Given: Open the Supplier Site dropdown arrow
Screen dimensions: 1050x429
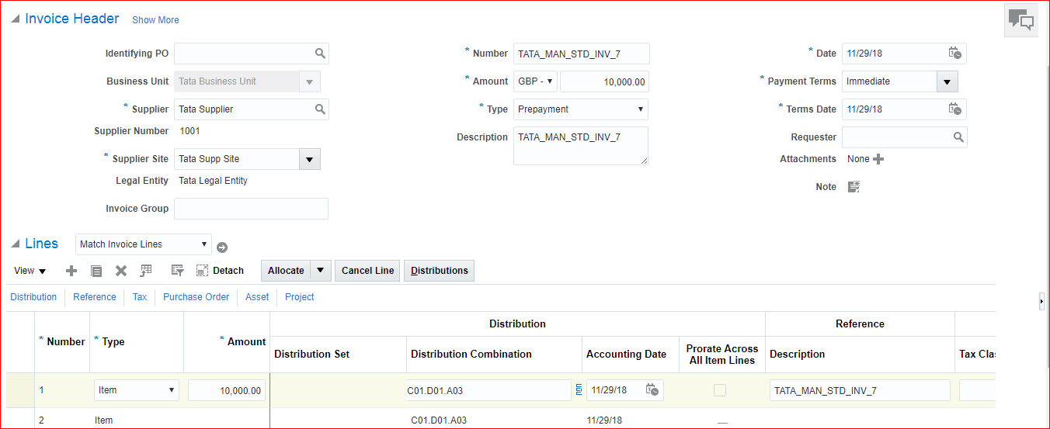Looking at the screenshot, I should click(309, 159).
